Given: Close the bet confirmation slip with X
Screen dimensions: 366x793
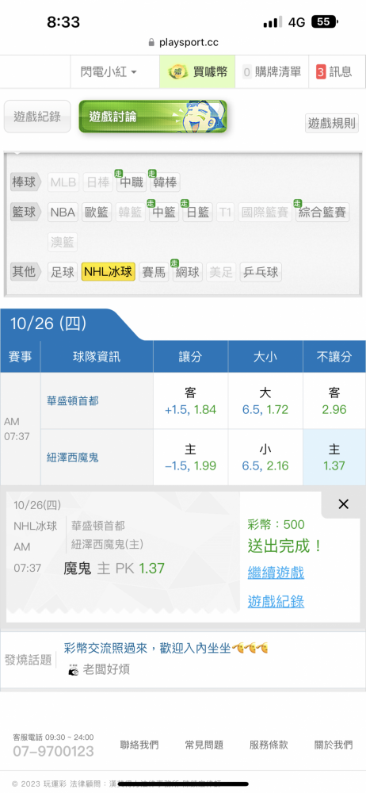Looking at the screenshot, I should [x=343, y=504].
